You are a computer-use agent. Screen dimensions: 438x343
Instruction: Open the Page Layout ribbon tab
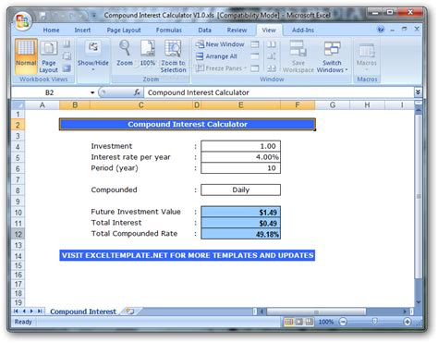(x=124, y=31)
